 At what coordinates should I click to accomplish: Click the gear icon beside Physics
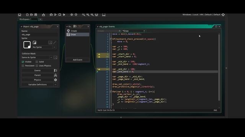point(56,80)
